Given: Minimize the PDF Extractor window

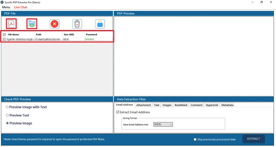Looking at the screenshot, I should coord(252,2).
